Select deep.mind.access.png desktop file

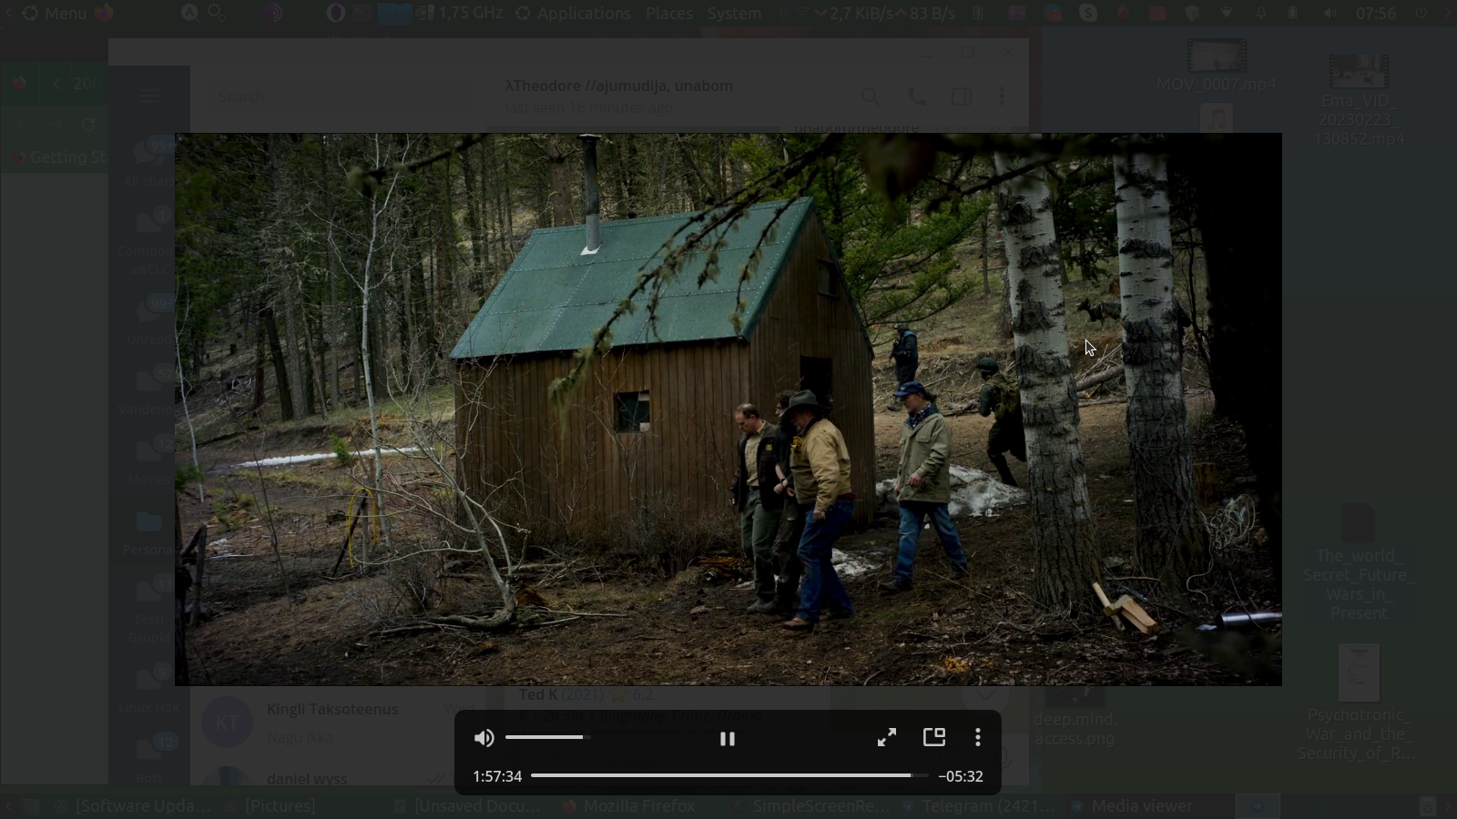[1075, 718]
